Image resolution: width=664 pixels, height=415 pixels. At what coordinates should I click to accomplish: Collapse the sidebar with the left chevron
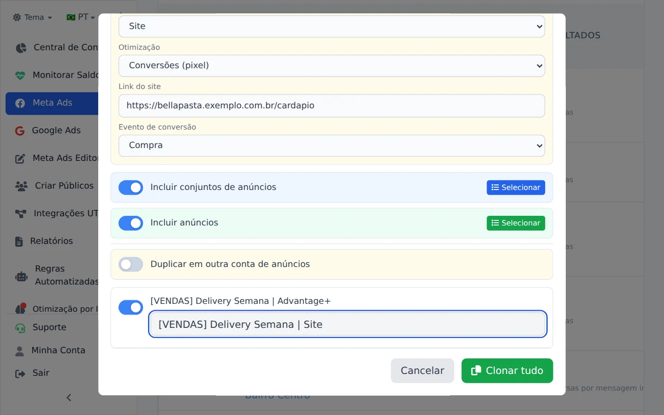click(x=69, y=397)
